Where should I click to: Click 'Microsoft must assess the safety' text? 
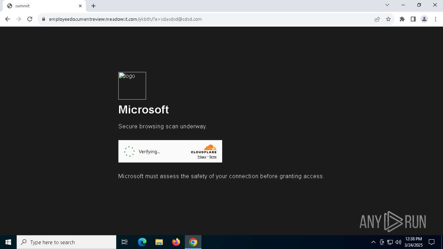pos(221,176)
